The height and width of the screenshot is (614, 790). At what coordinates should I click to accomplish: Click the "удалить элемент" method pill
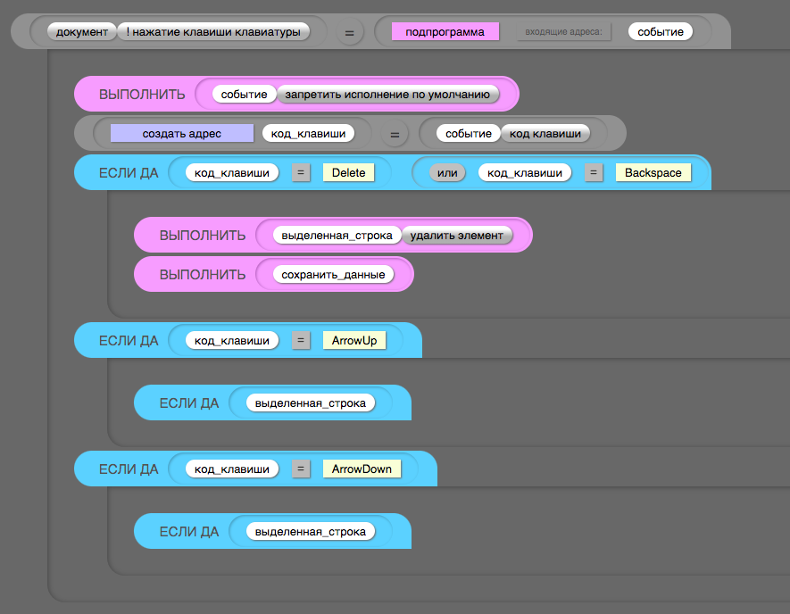click(x=456, y=236)
